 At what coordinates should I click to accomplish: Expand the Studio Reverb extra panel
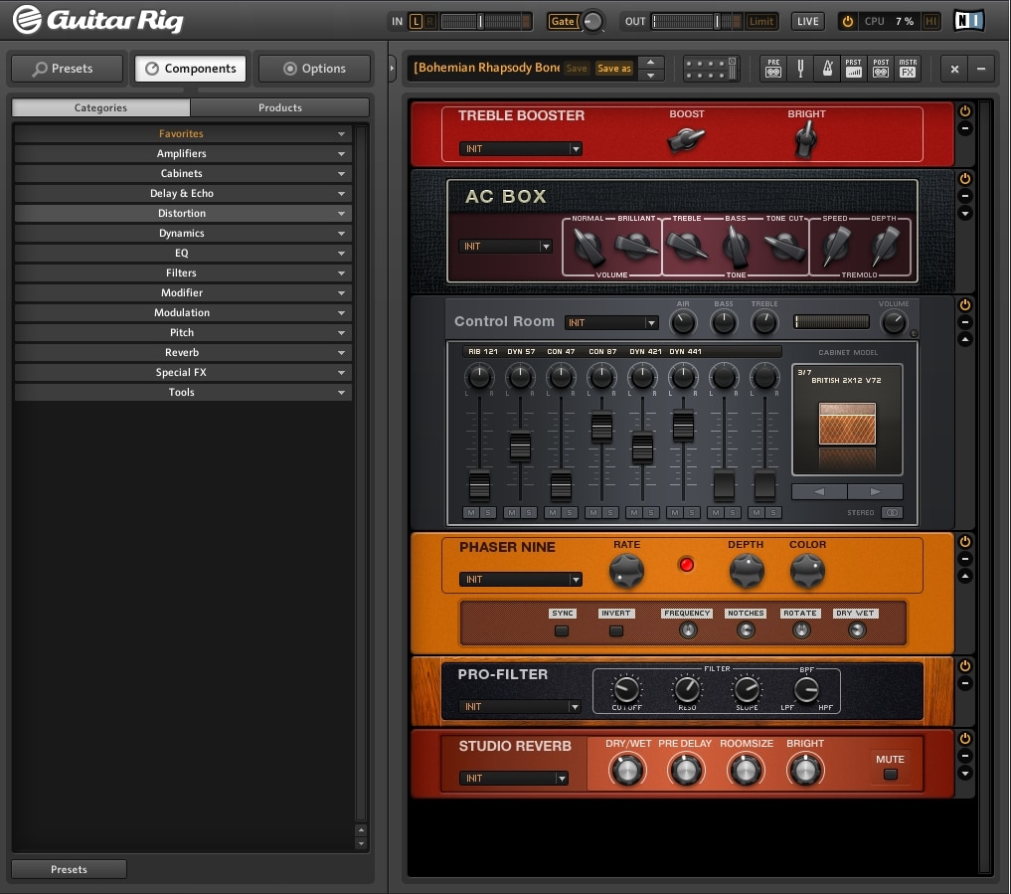[964, 773]
